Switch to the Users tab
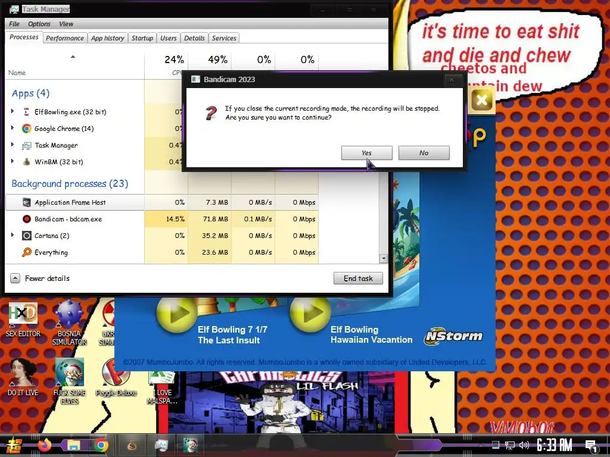The image size is (610, 457). [x=168, y=38]
